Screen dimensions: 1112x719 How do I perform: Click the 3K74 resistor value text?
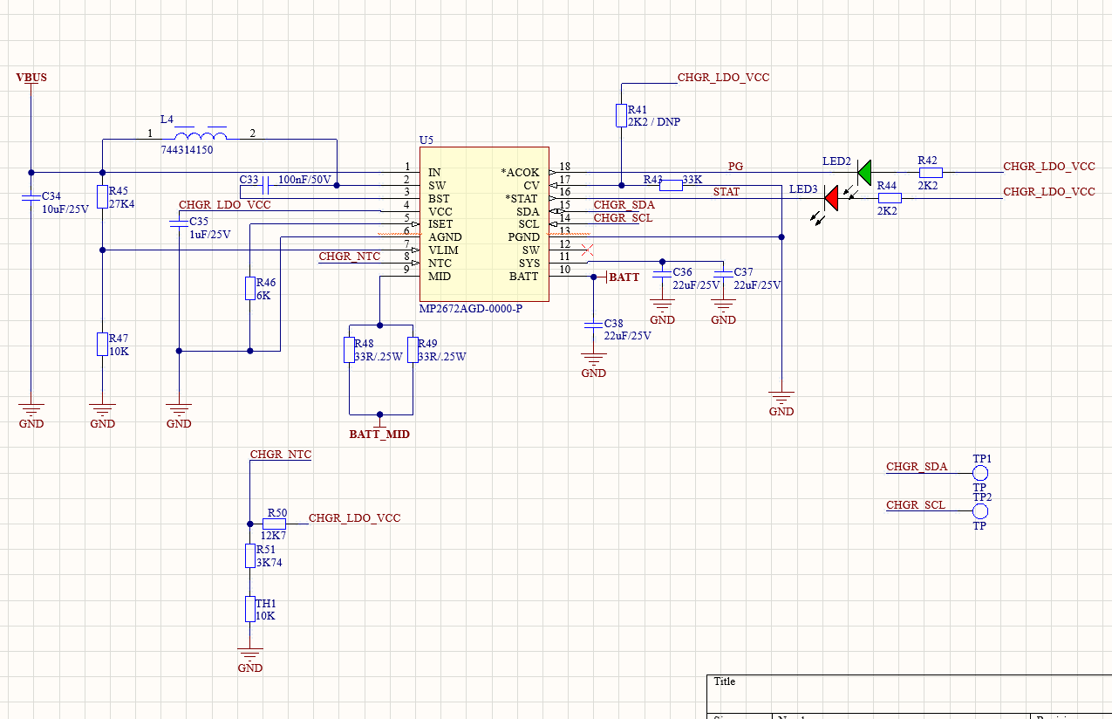[x=269, y=563]
